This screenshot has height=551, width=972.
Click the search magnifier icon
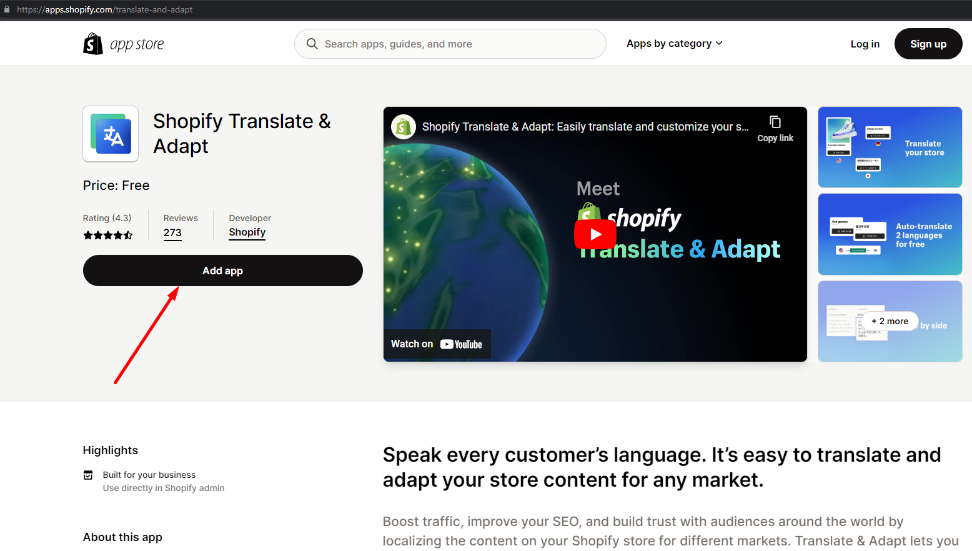[x=312, y=44]
